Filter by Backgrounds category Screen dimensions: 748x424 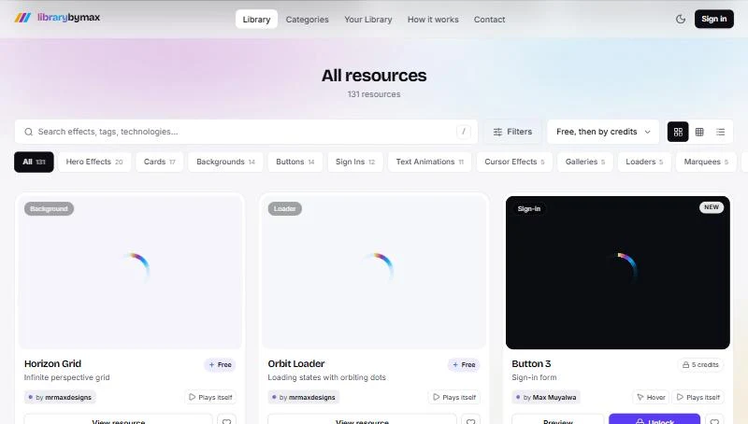pos(225,162)
